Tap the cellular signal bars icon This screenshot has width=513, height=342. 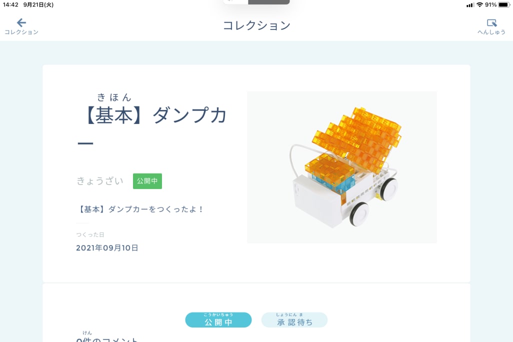470,5
